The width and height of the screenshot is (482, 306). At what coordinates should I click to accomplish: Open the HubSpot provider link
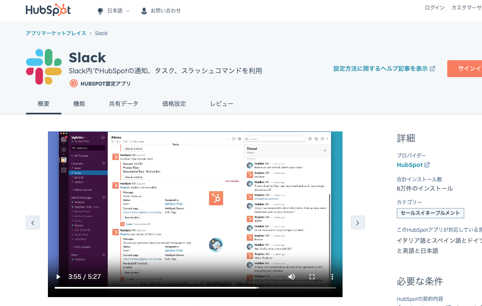pyautogui.click(x=410, y=165)
